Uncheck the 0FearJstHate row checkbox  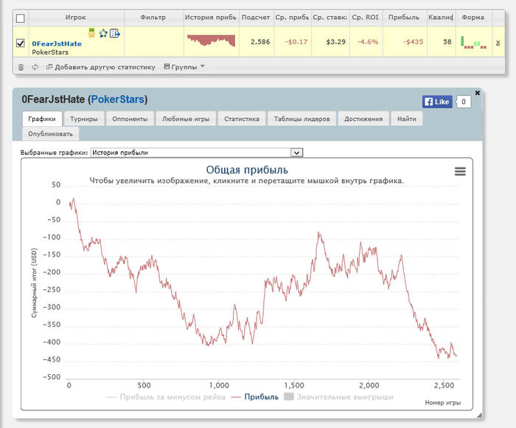pyautogui.click(x=21, y=43)
